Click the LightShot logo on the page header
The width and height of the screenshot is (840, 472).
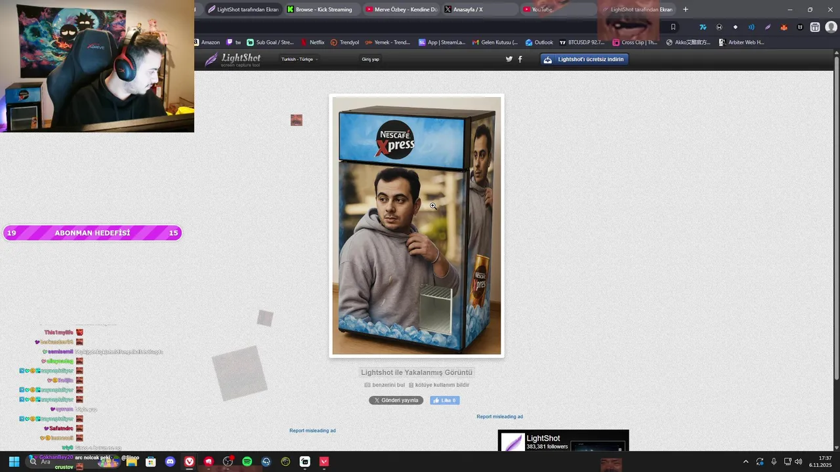[233, 60]
